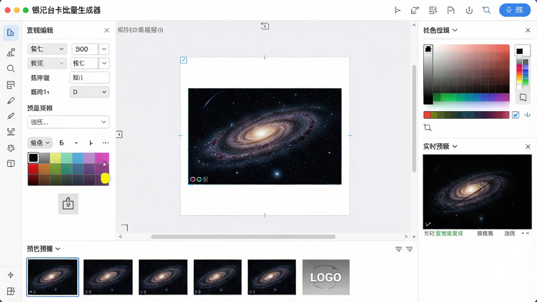
Task: Select the shapes tool in left sidebar
Action: (10, 52)
